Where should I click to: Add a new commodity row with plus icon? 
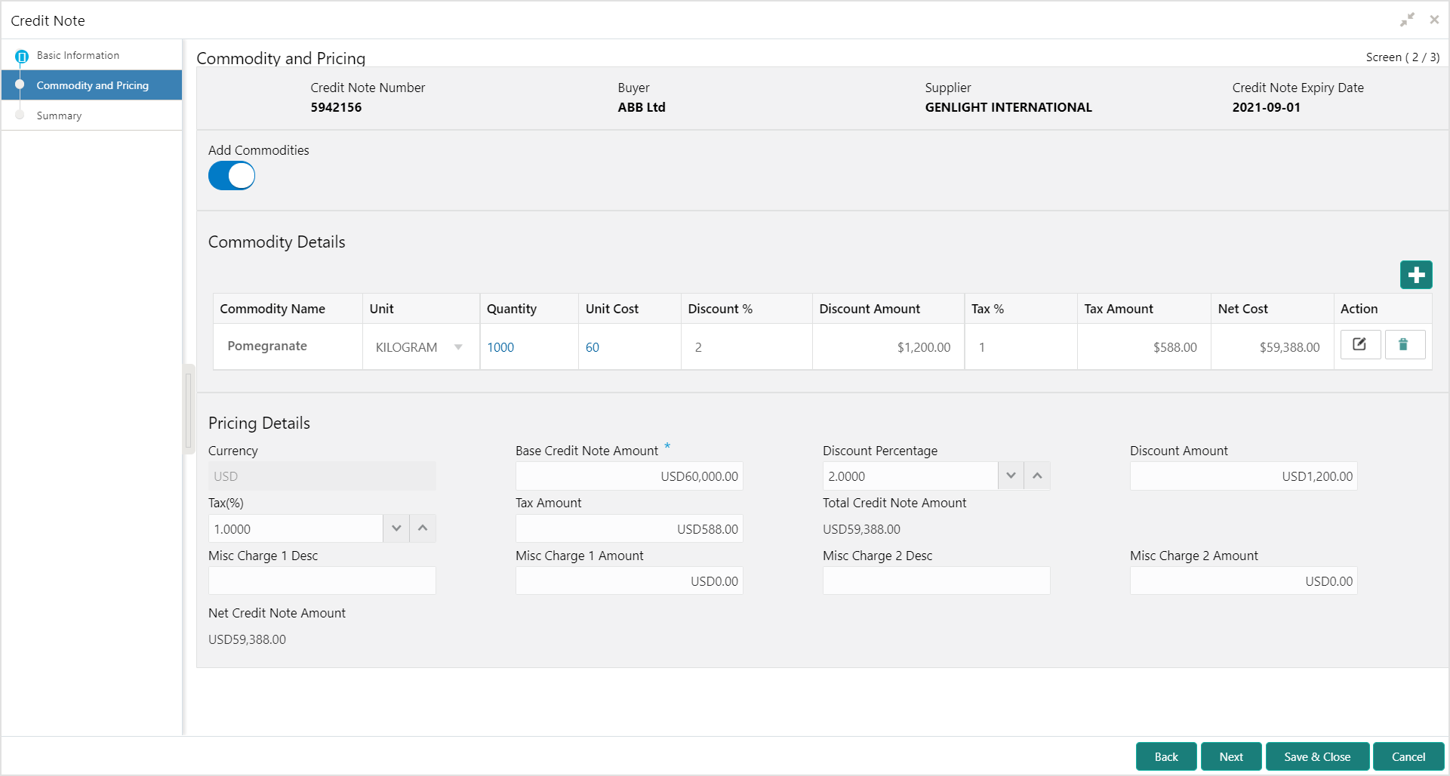[1416, 275]
